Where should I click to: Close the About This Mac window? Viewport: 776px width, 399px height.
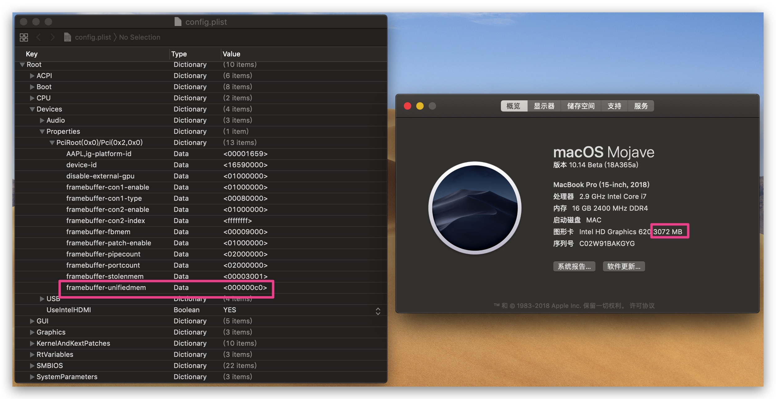pos(408,106)
